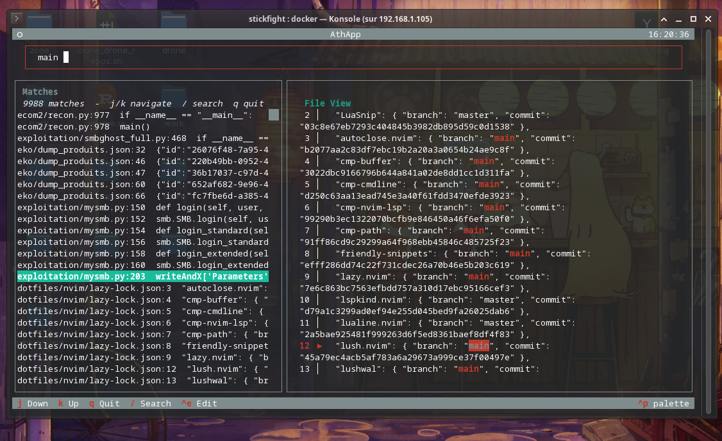Click highlighted match exploitation/mysmb.py:203
The width and height of the screenshot is (722, 441).
pos(143,276)
